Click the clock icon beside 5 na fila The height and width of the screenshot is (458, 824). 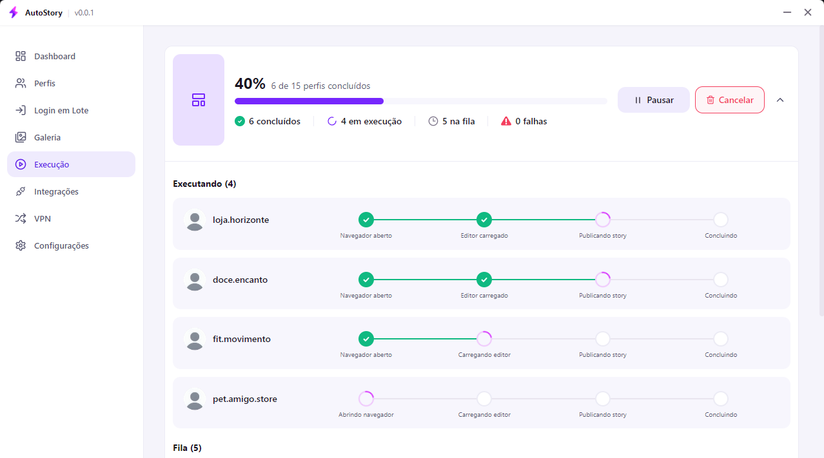point(433,121)
